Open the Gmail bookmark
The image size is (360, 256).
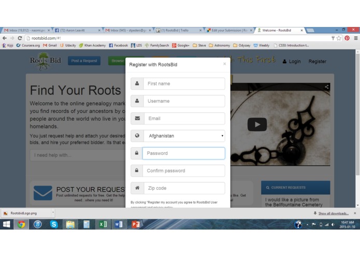(50, 46)
